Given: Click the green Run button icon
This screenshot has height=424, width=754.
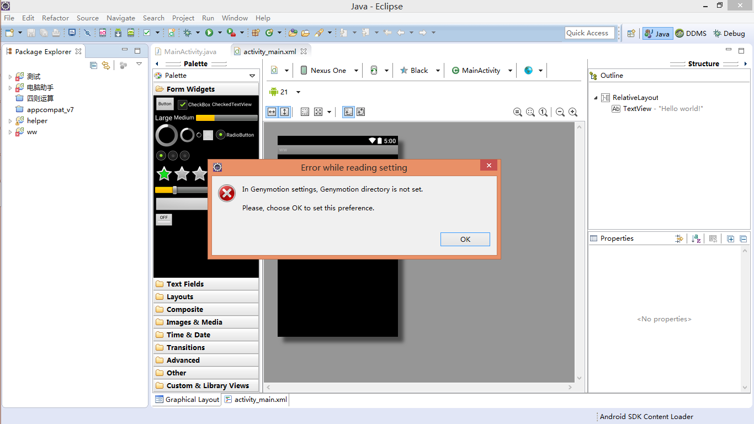Looking at the screenshot, I should (209, 33).
